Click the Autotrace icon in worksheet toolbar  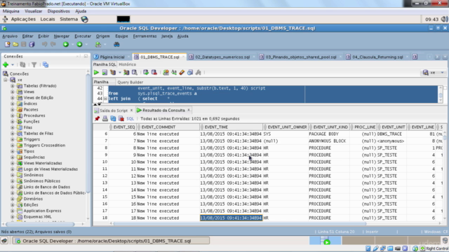click(x=126, y=73)
